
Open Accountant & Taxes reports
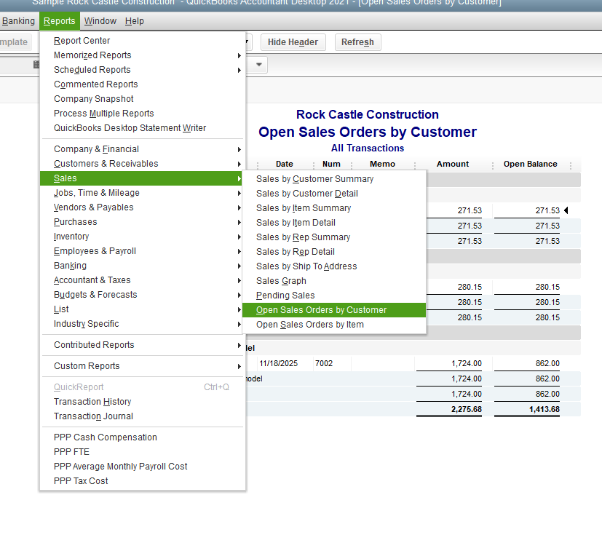click(143, 280)
